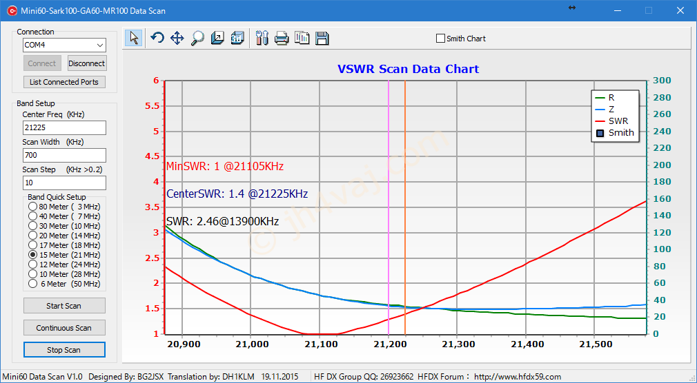Image resolution: width=697 pixels, height=383 pixels.
Task: Open the chart editor tools icon
Action: click(262, 38)
